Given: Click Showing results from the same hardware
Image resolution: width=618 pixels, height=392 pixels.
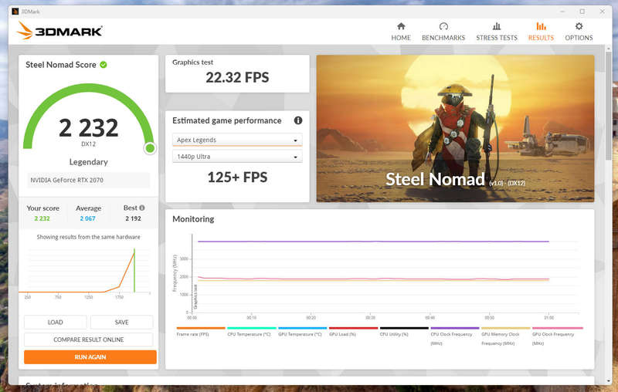Looking at the screenshot, I should click(x=88, y=237).
